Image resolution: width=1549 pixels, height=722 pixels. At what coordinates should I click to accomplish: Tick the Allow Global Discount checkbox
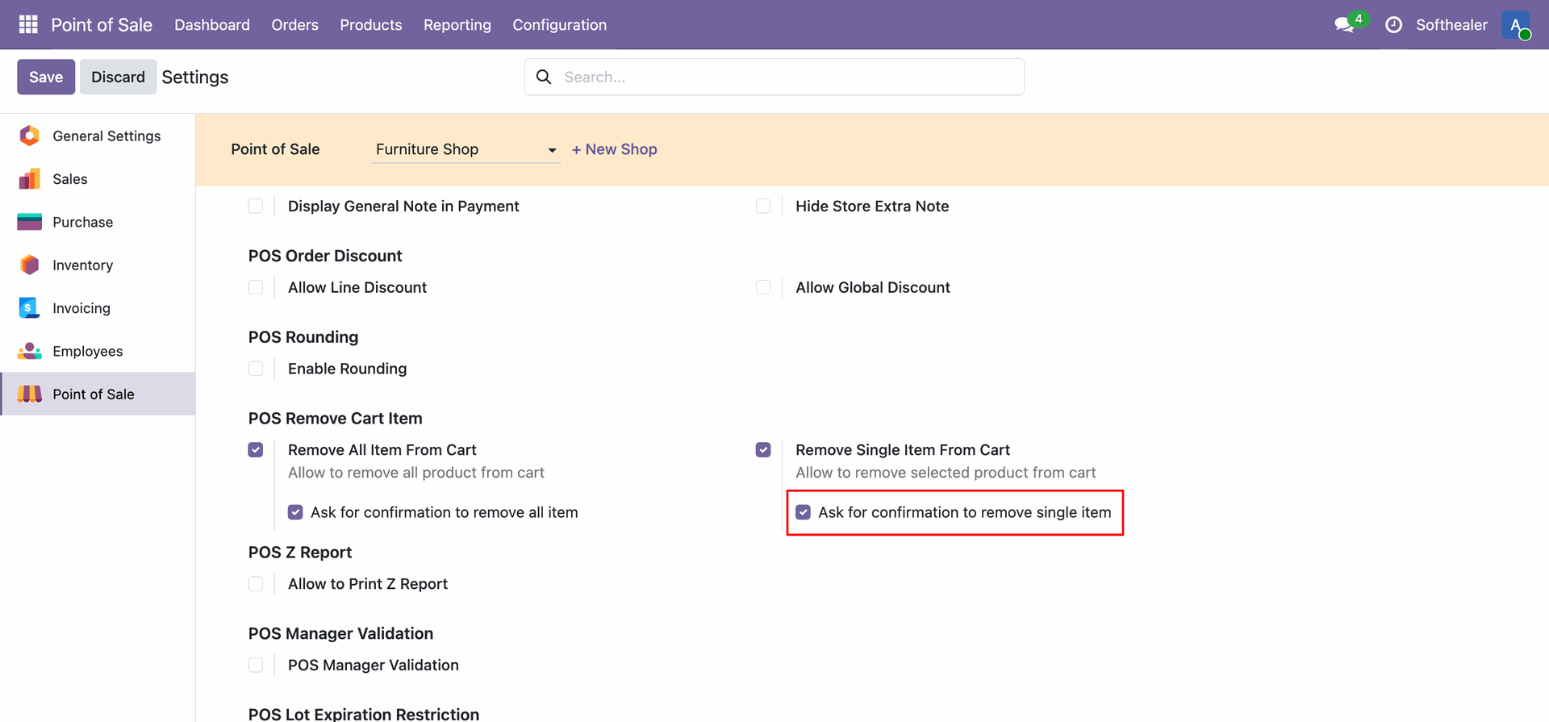pos(763,287)
